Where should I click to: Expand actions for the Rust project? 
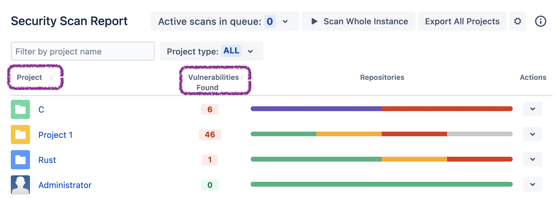pyautogui.click(x=532, y=159)
